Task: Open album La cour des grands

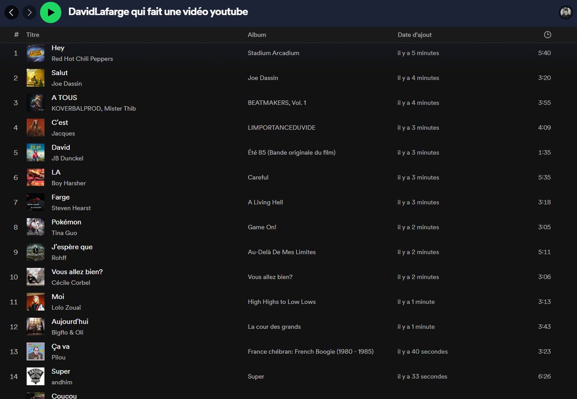Action: [x=274, y=327]
